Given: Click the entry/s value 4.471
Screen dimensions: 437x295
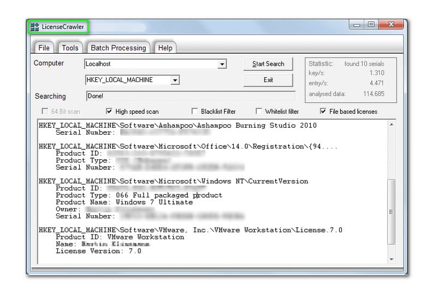Looking at the screenshot, I should pyautogui.click(x=377, y=83).
